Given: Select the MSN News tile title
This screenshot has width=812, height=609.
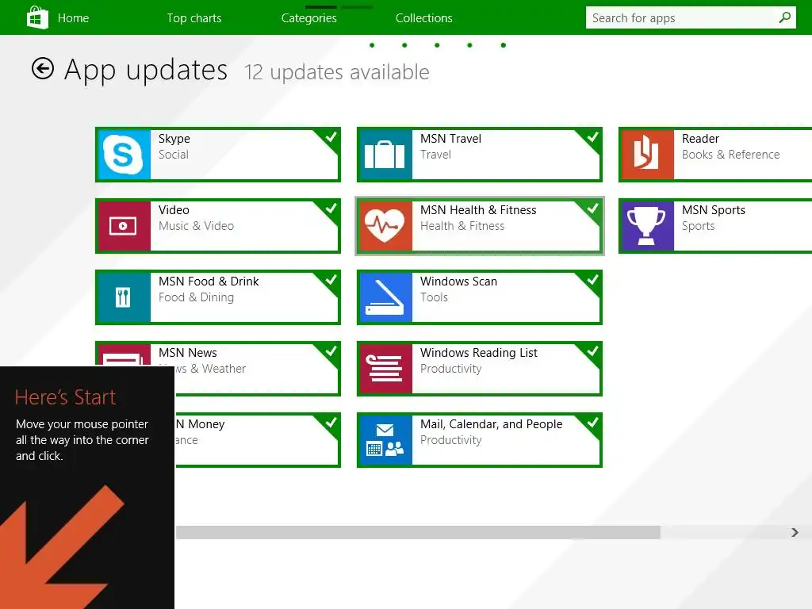Looking at the screenshot, I should coord(187,353).
